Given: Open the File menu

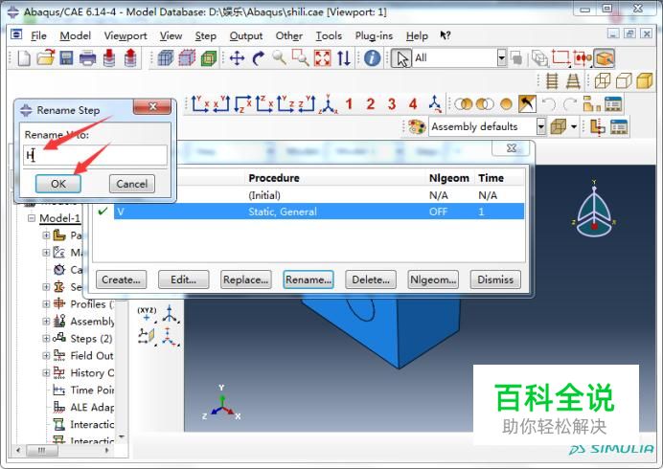Looking at the screenshot, I should 38,36.
